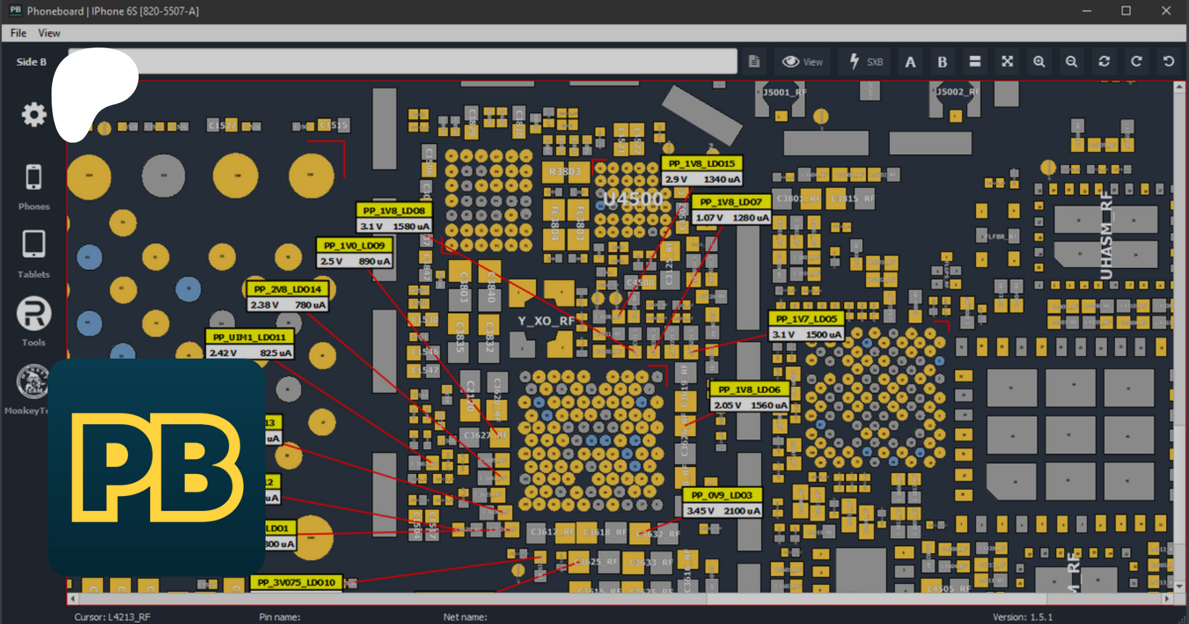Zoom in on the board view

click(1039, 61)
